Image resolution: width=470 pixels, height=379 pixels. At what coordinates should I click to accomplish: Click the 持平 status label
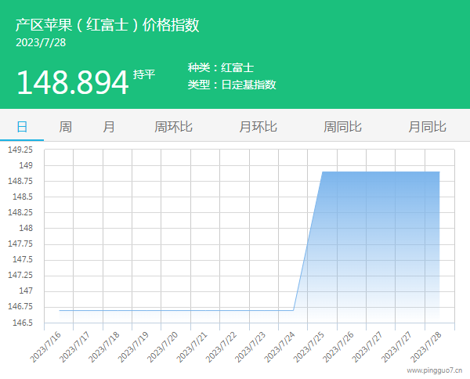pyautogui.click(x=144, y=74)
